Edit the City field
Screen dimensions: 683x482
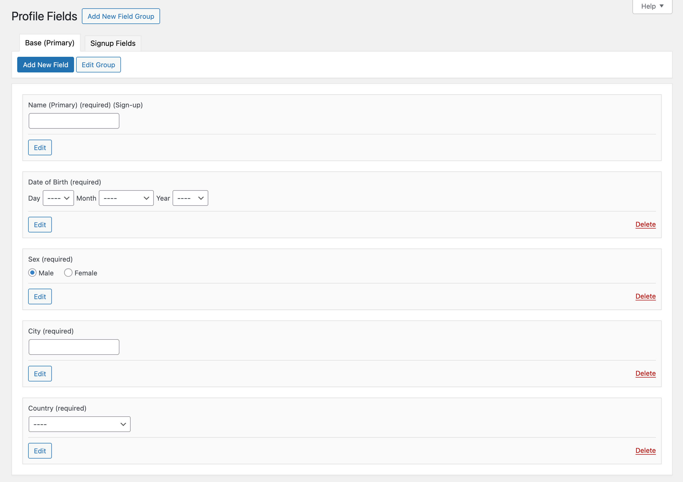pyautogui.click(x=40, y=374)
